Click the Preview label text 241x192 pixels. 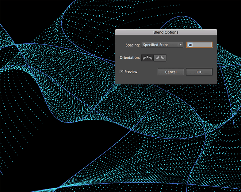(131, 72)
